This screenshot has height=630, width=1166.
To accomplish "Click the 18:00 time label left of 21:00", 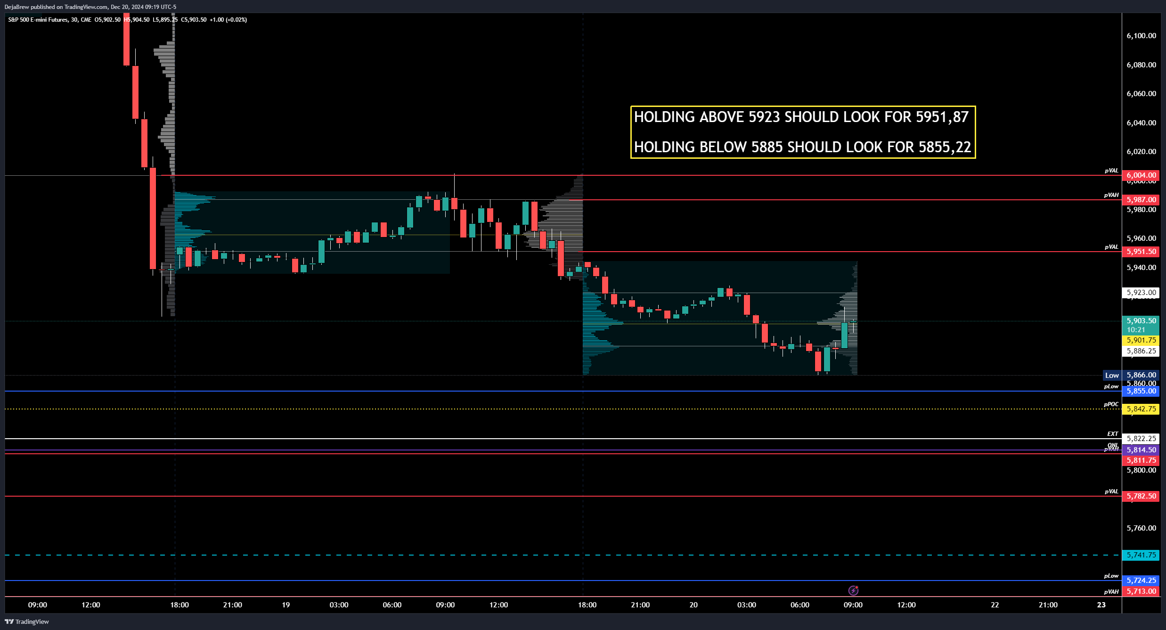I will 179,605.
